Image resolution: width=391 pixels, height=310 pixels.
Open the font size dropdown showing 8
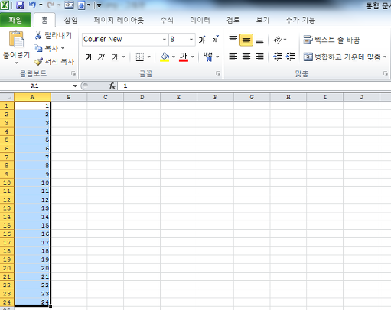tap(191, 40)
